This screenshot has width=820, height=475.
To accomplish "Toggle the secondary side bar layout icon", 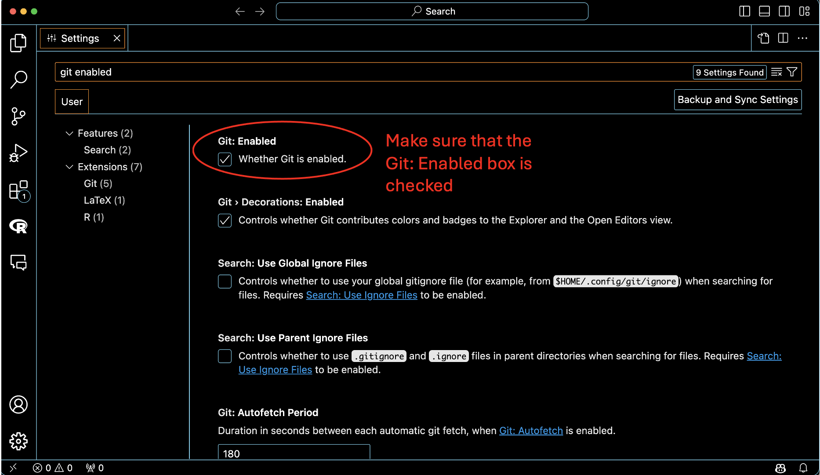I will 784,11.
